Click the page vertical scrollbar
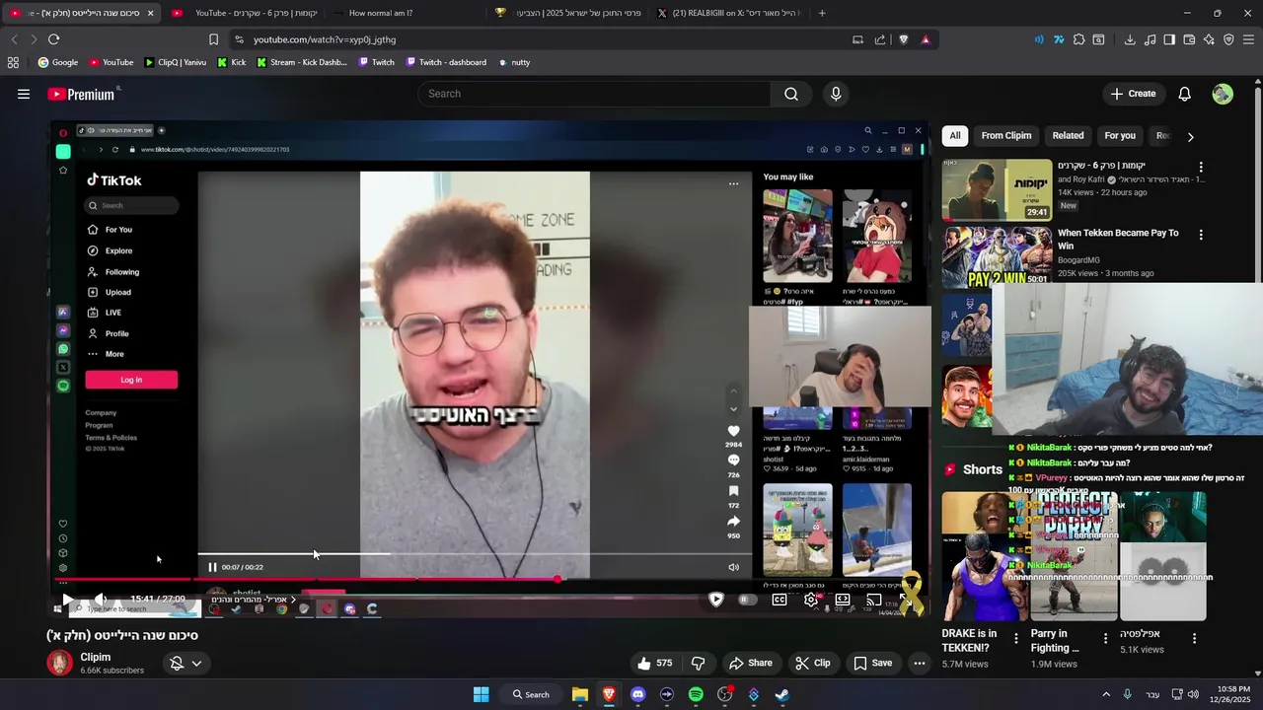The width and height of the screenshot is (1263, 710). point(1257,375)
